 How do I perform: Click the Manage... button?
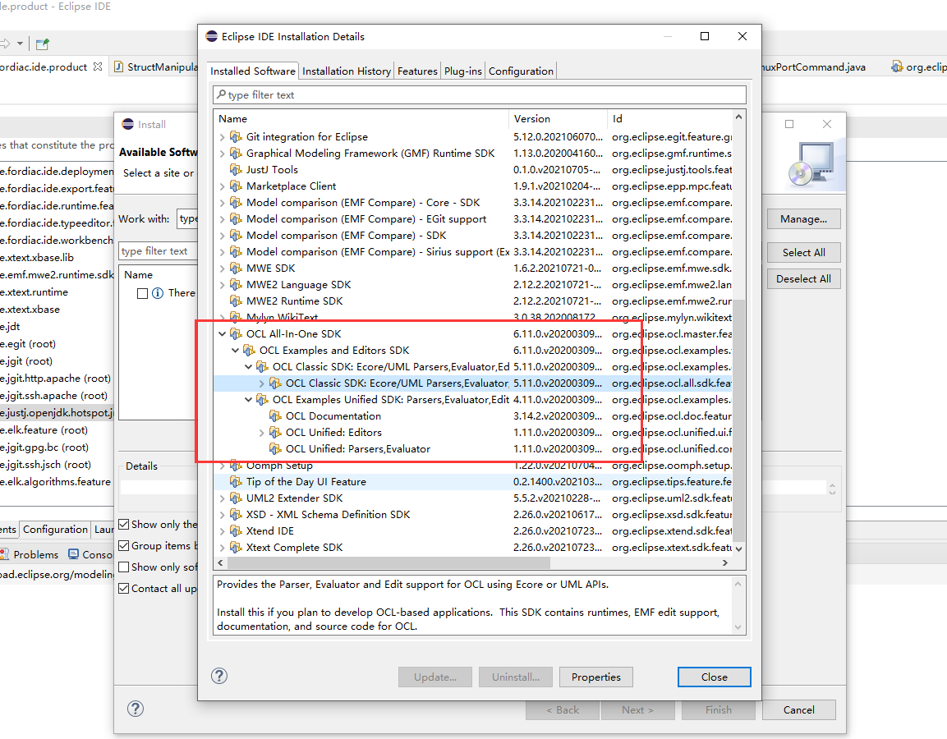pos(803,219)
